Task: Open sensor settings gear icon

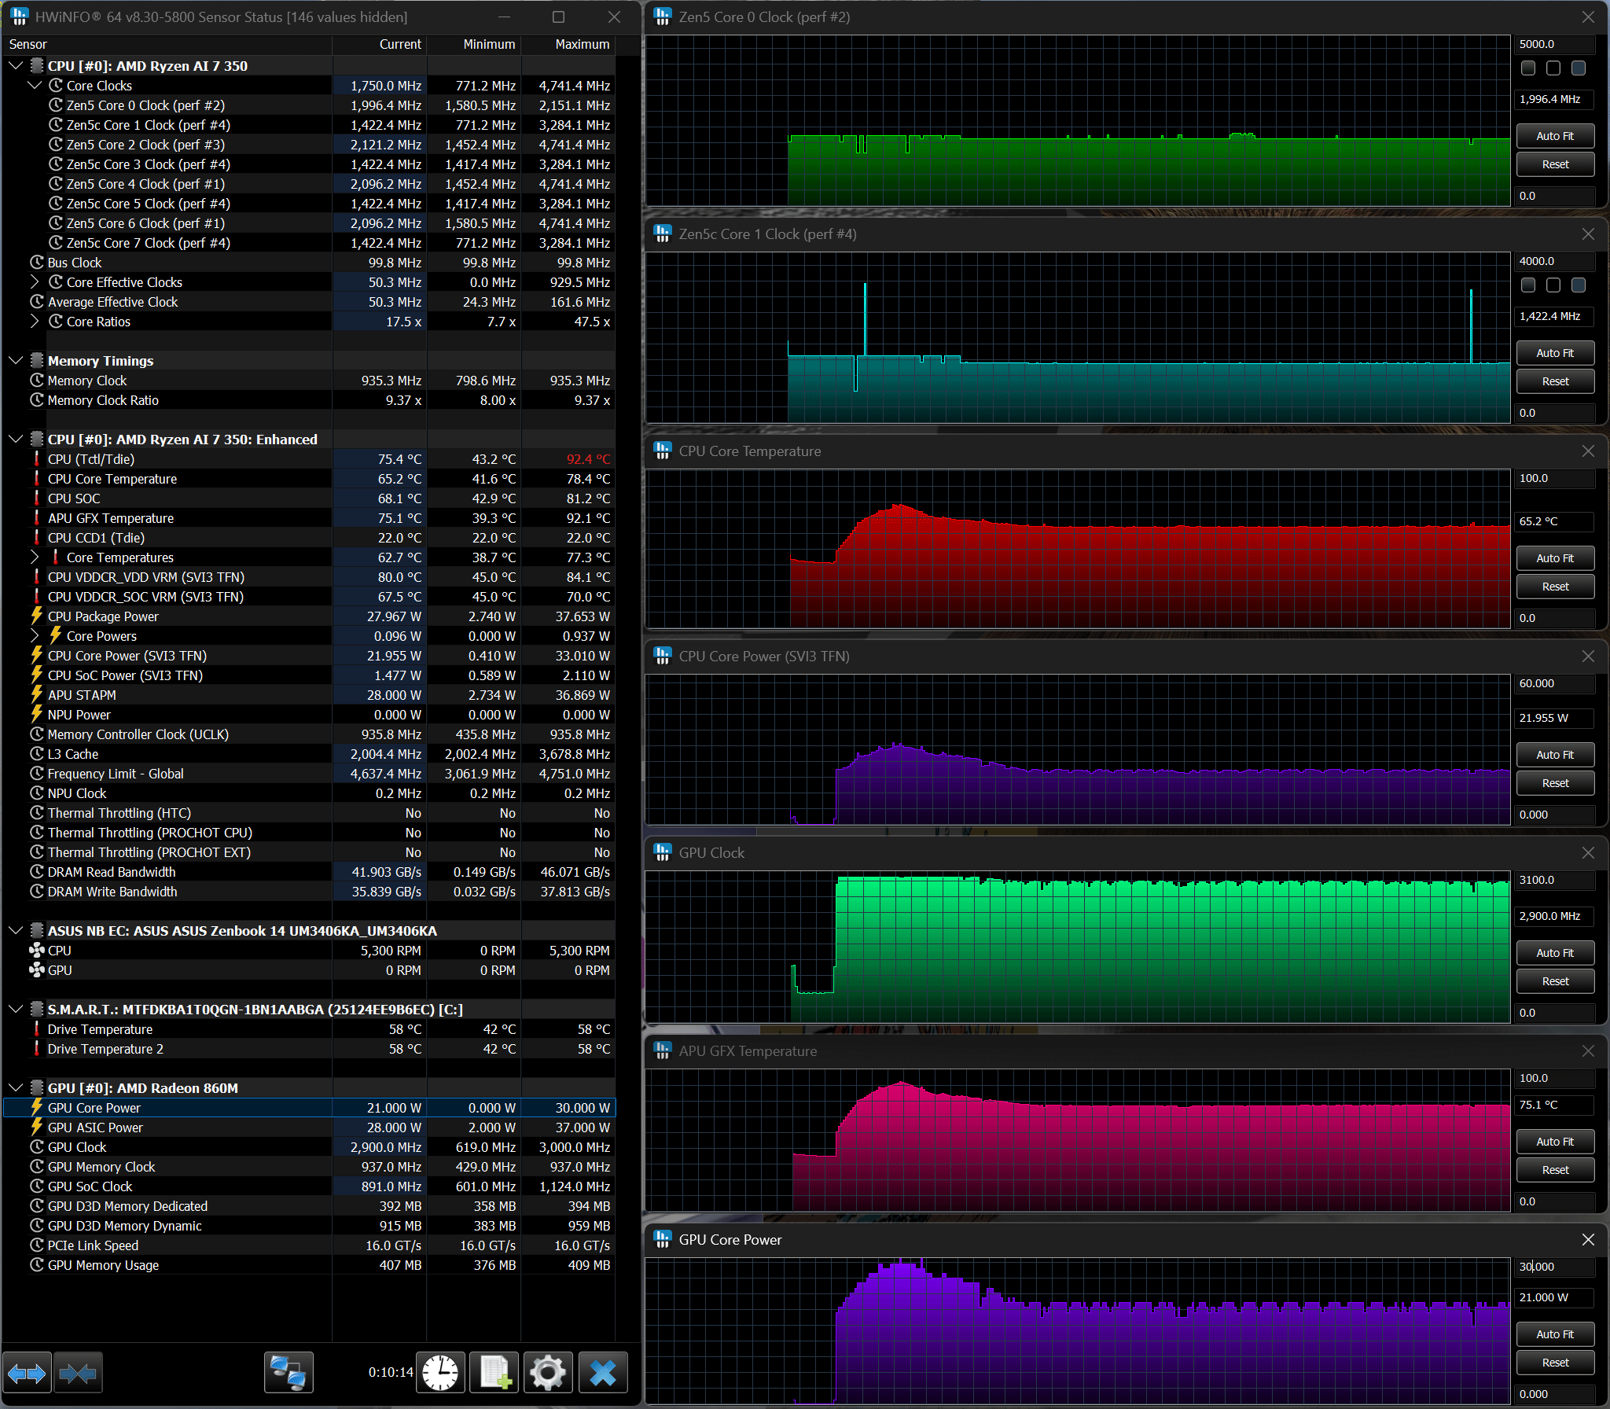Action: [x=548, y=1373]
